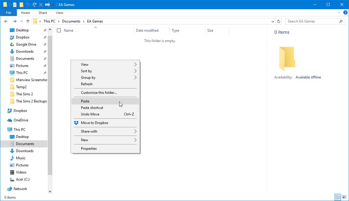Open pinned Downloads in Quick access
The image size is (349, 201).
tap(25, 52)
